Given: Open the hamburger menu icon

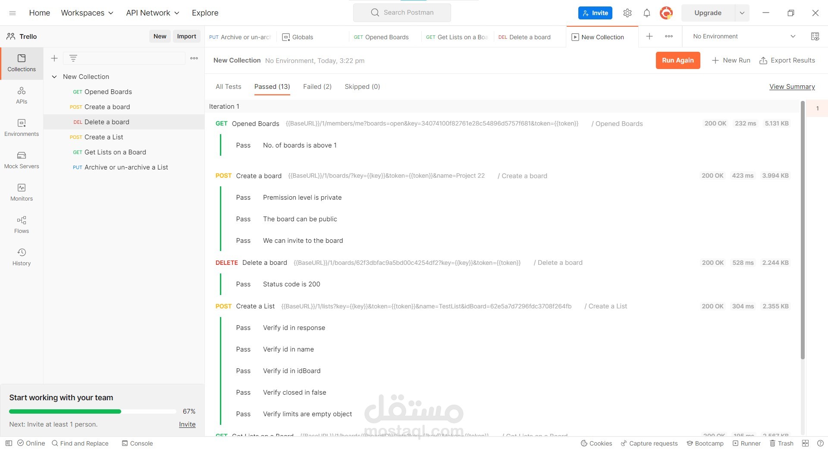Looking at the screenshot, I should coord(13,13).
